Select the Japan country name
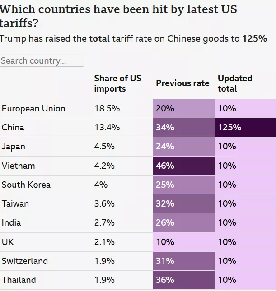The image size is (276, 291). click(14, 147)
